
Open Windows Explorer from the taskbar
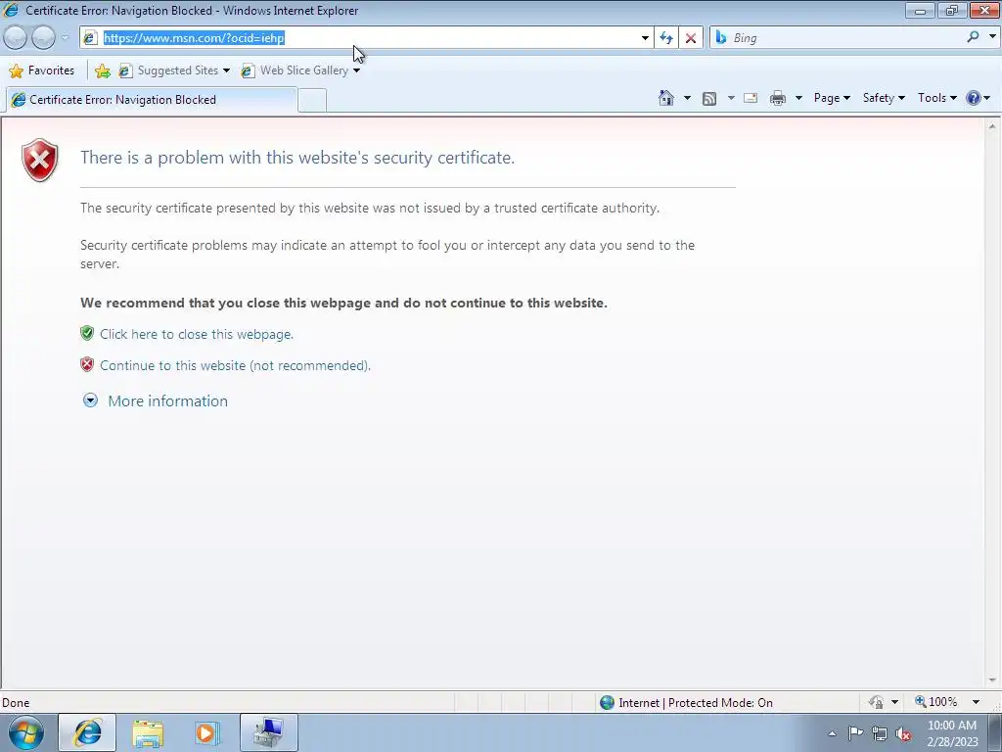(148, 732)
